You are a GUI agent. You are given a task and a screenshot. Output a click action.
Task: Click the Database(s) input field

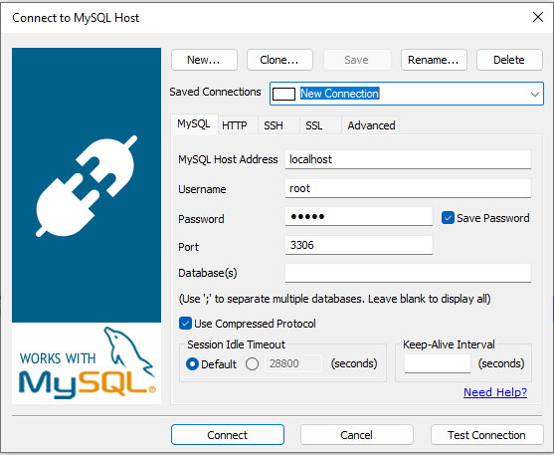click(x=408, y=273)
